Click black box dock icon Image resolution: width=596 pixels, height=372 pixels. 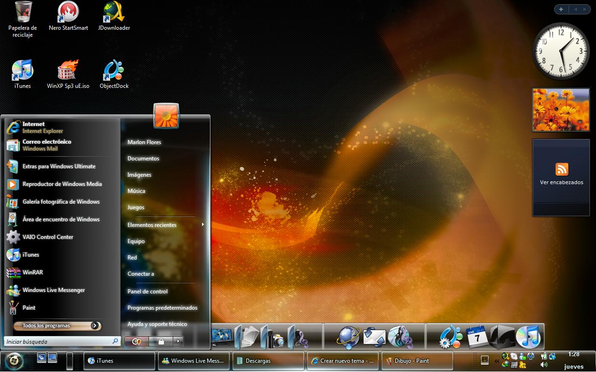(x=502, y=337)
